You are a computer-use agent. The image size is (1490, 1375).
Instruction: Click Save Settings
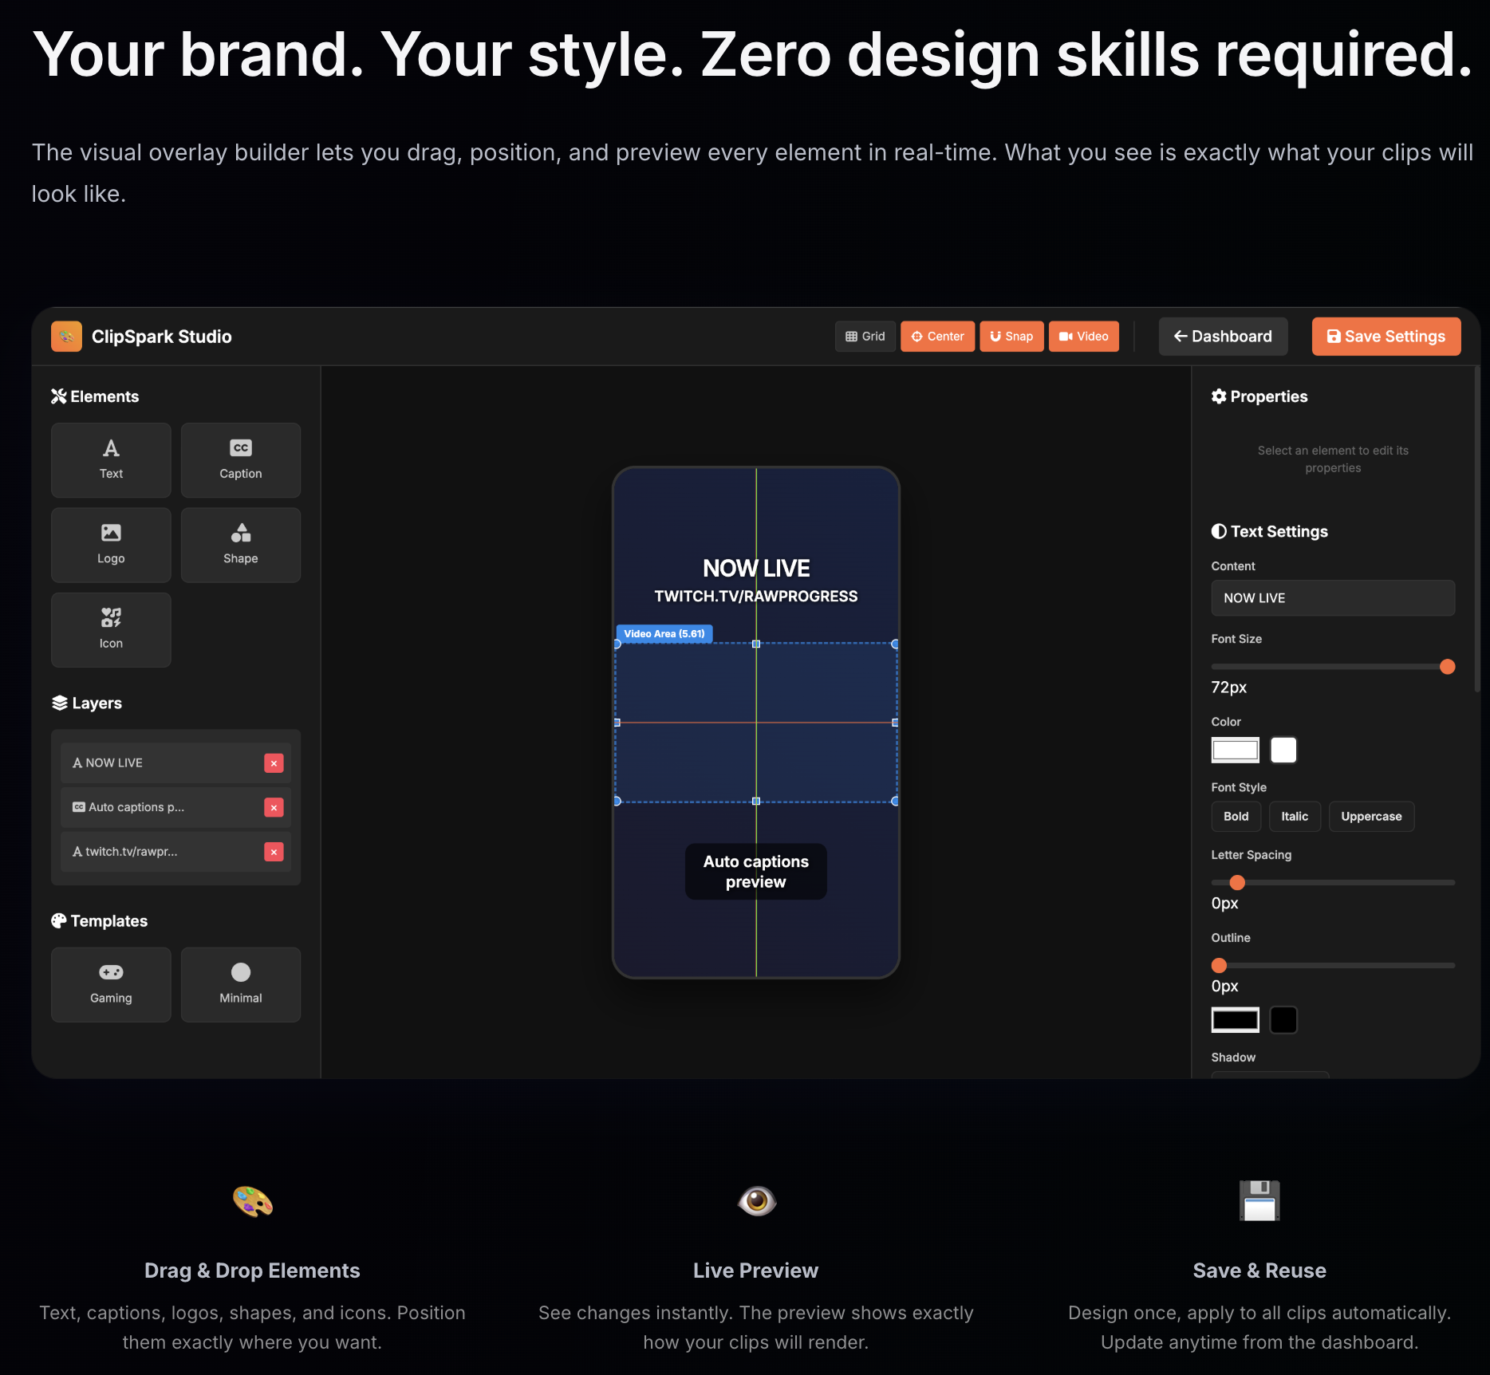(1386, 336)
